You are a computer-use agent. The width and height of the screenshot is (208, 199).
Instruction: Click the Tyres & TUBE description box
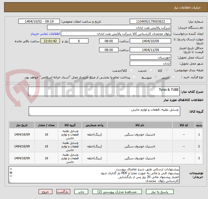click(x=104, y=91)
